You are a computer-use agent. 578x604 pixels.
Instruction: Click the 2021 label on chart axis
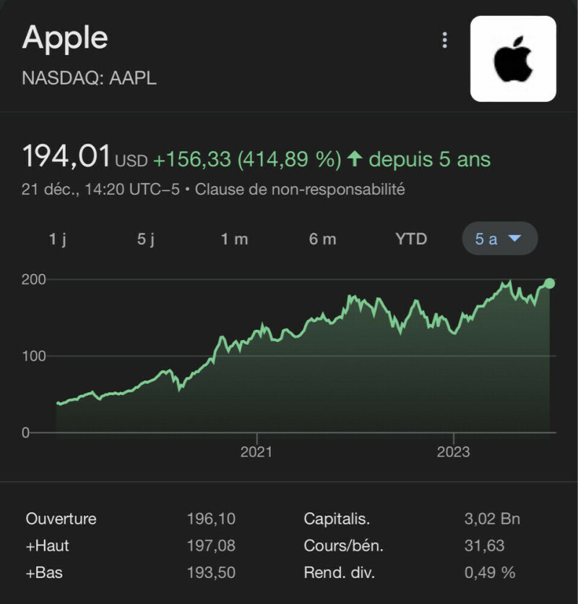click(256, 452)
